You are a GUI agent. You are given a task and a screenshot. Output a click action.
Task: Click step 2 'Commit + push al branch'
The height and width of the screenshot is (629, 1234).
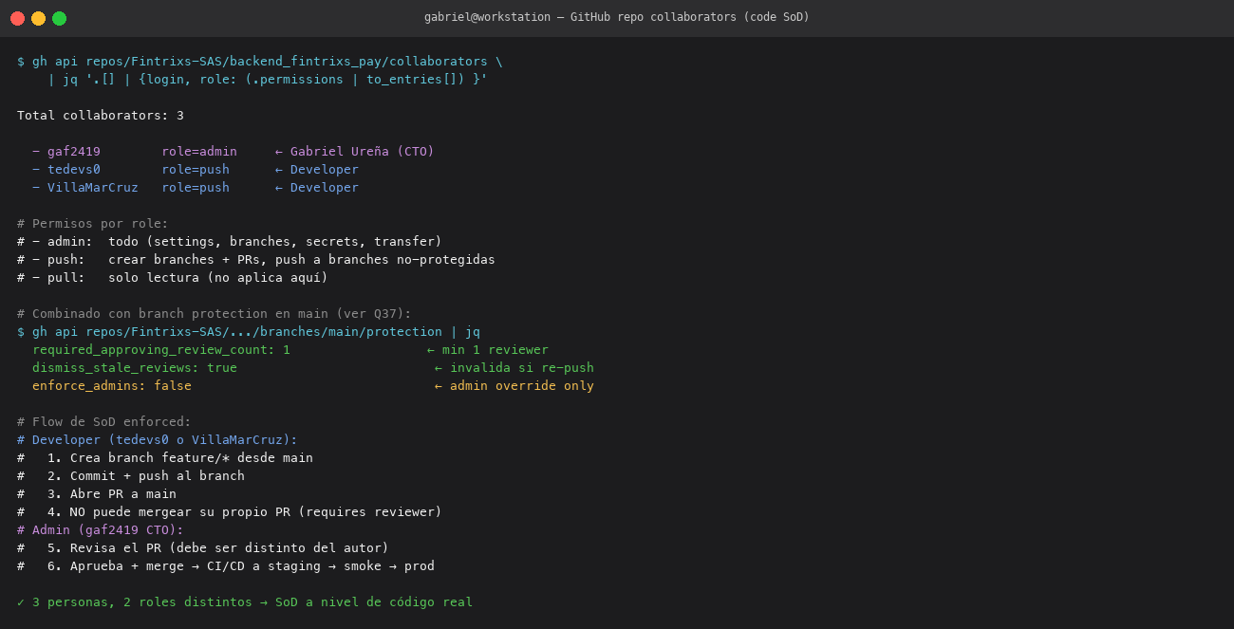point(131,476)
